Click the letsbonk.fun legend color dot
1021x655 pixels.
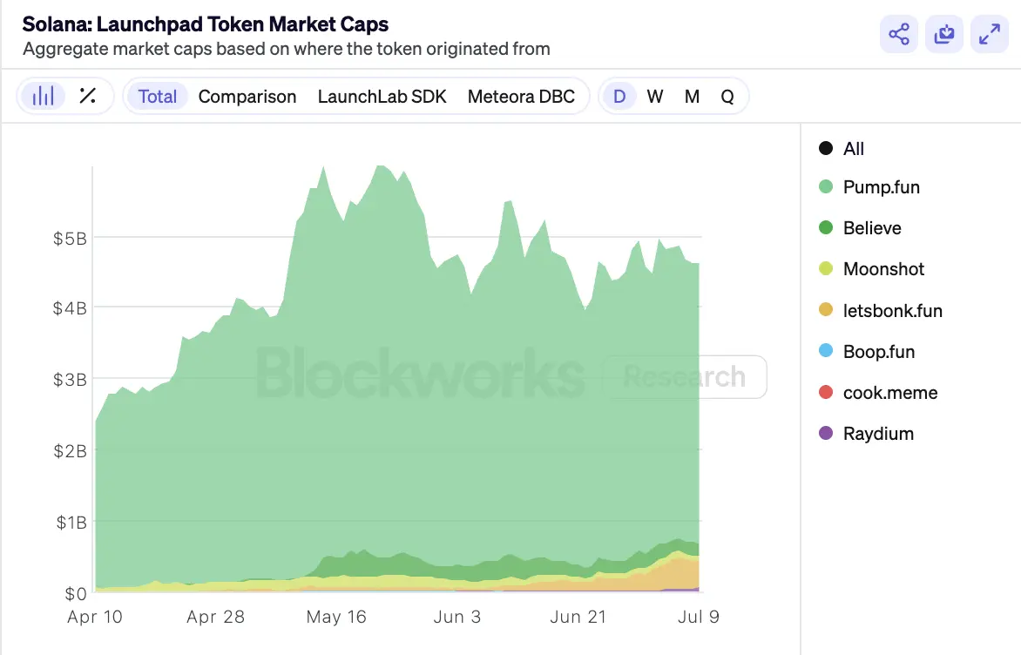826,310
